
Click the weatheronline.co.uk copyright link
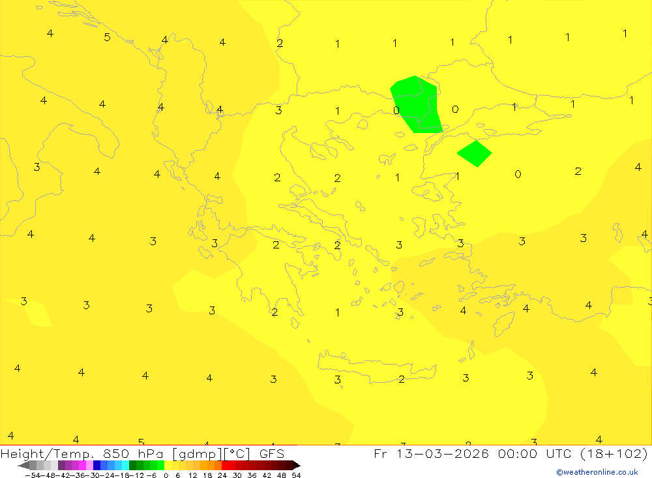(x=597, y=472)
